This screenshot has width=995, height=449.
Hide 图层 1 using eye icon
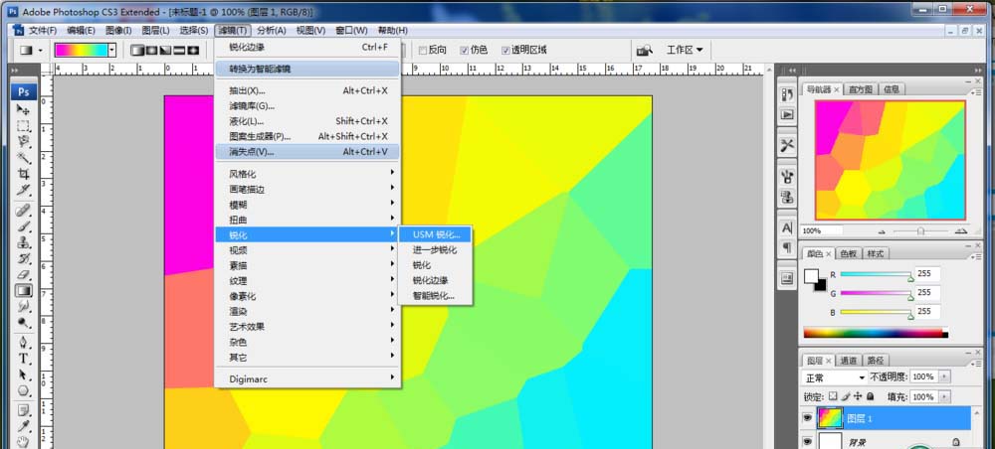pyautogui.click(x=807, y=418)
